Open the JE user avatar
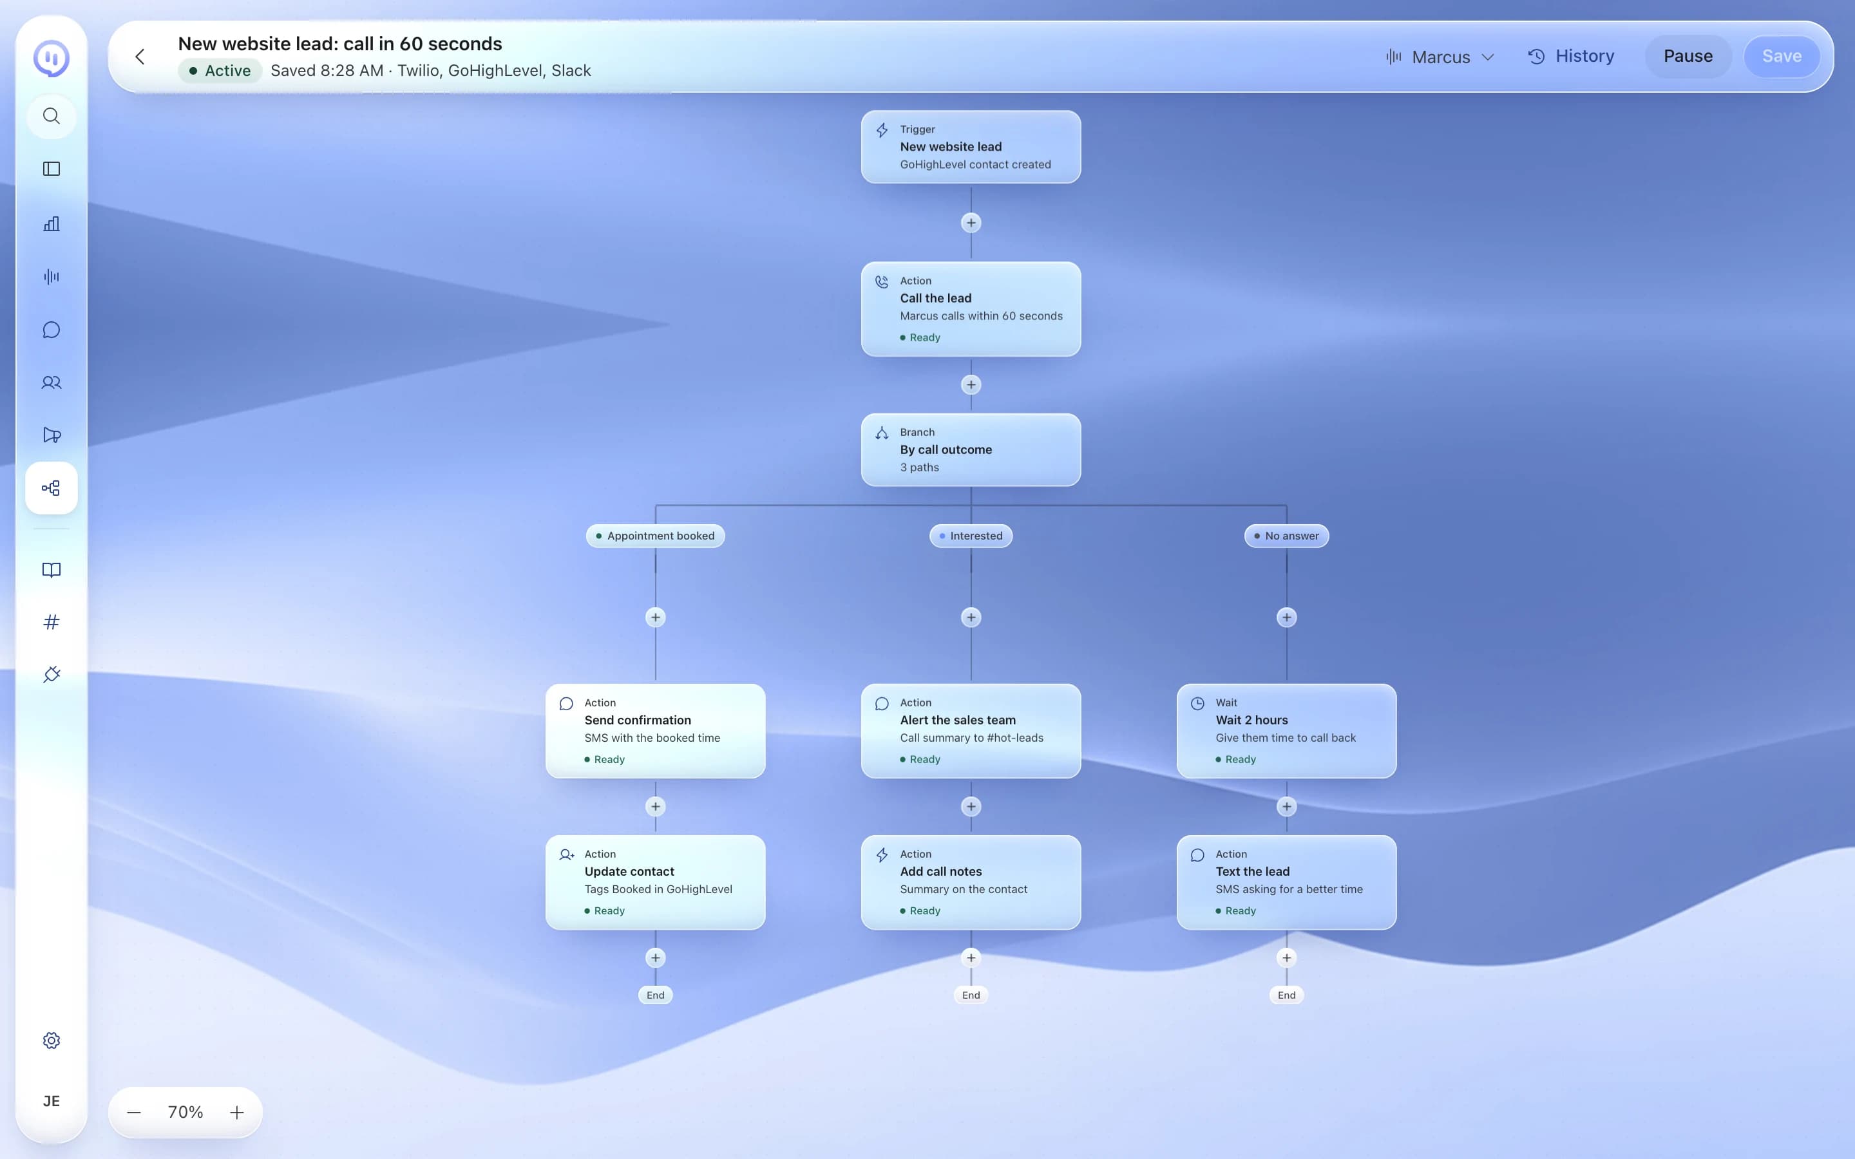This screenshot has height=1159, width=1855. click(52, 1101)
